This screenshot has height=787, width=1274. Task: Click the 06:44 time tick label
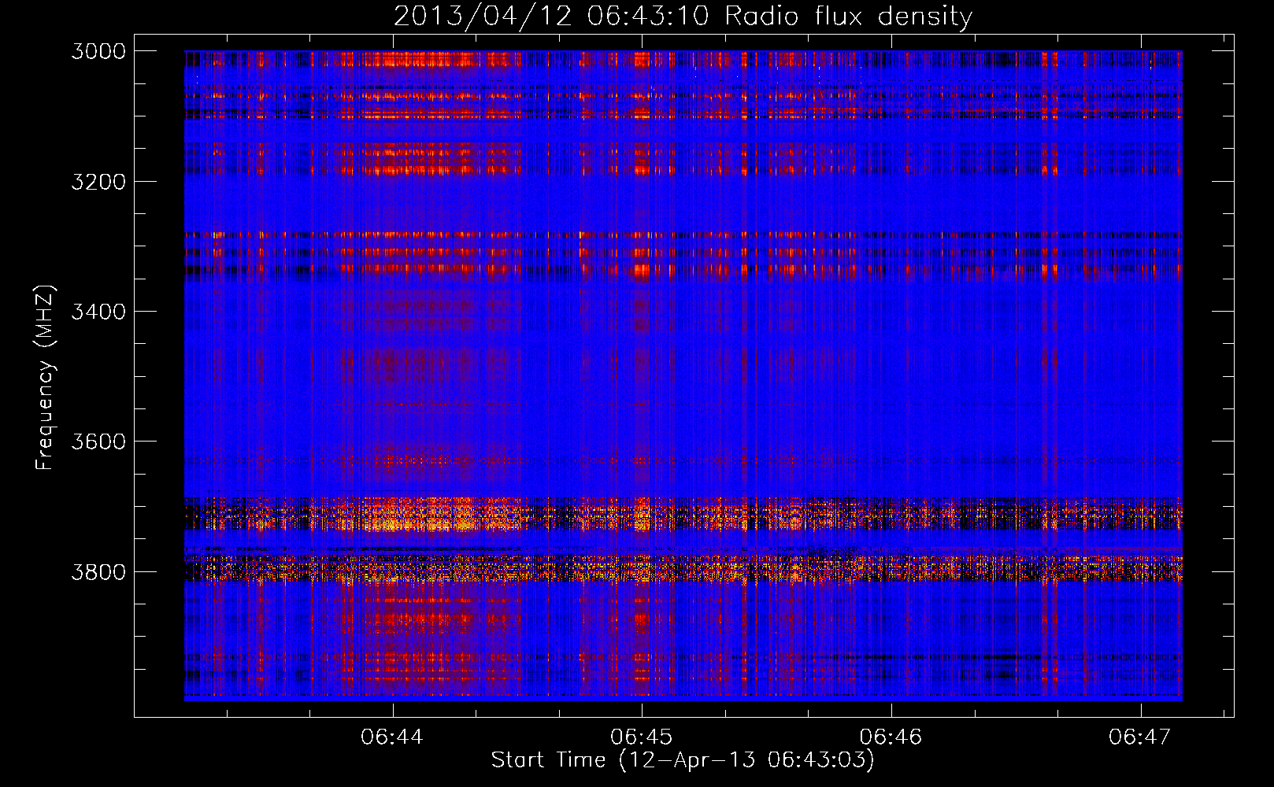(x=392, y=737)
